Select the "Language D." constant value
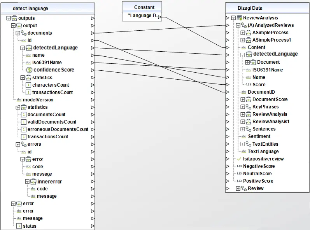This screenshot has height=230, width=310. [x=142, y=16]
